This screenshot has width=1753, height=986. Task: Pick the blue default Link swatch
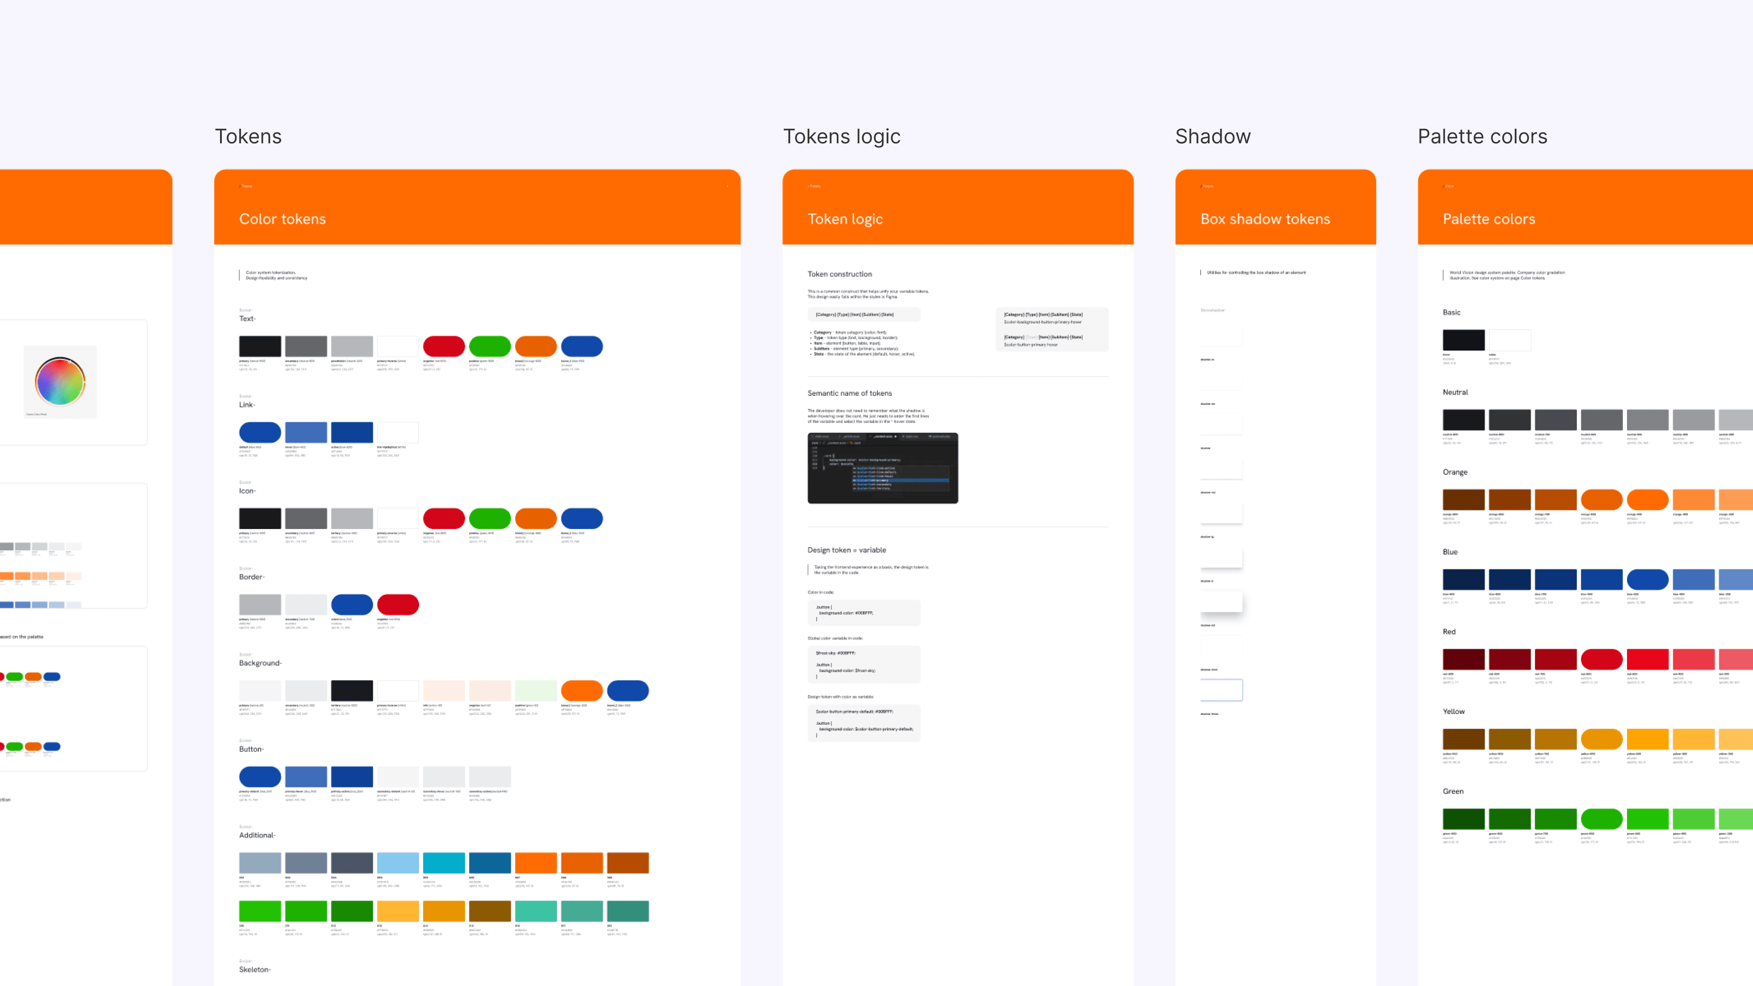click(259, 432)
